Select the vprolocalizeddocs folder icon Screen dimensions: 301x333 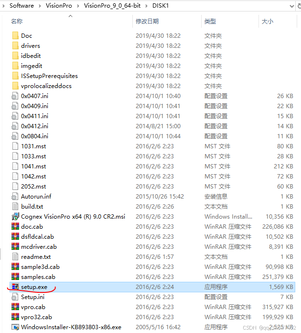coord(15,86)
